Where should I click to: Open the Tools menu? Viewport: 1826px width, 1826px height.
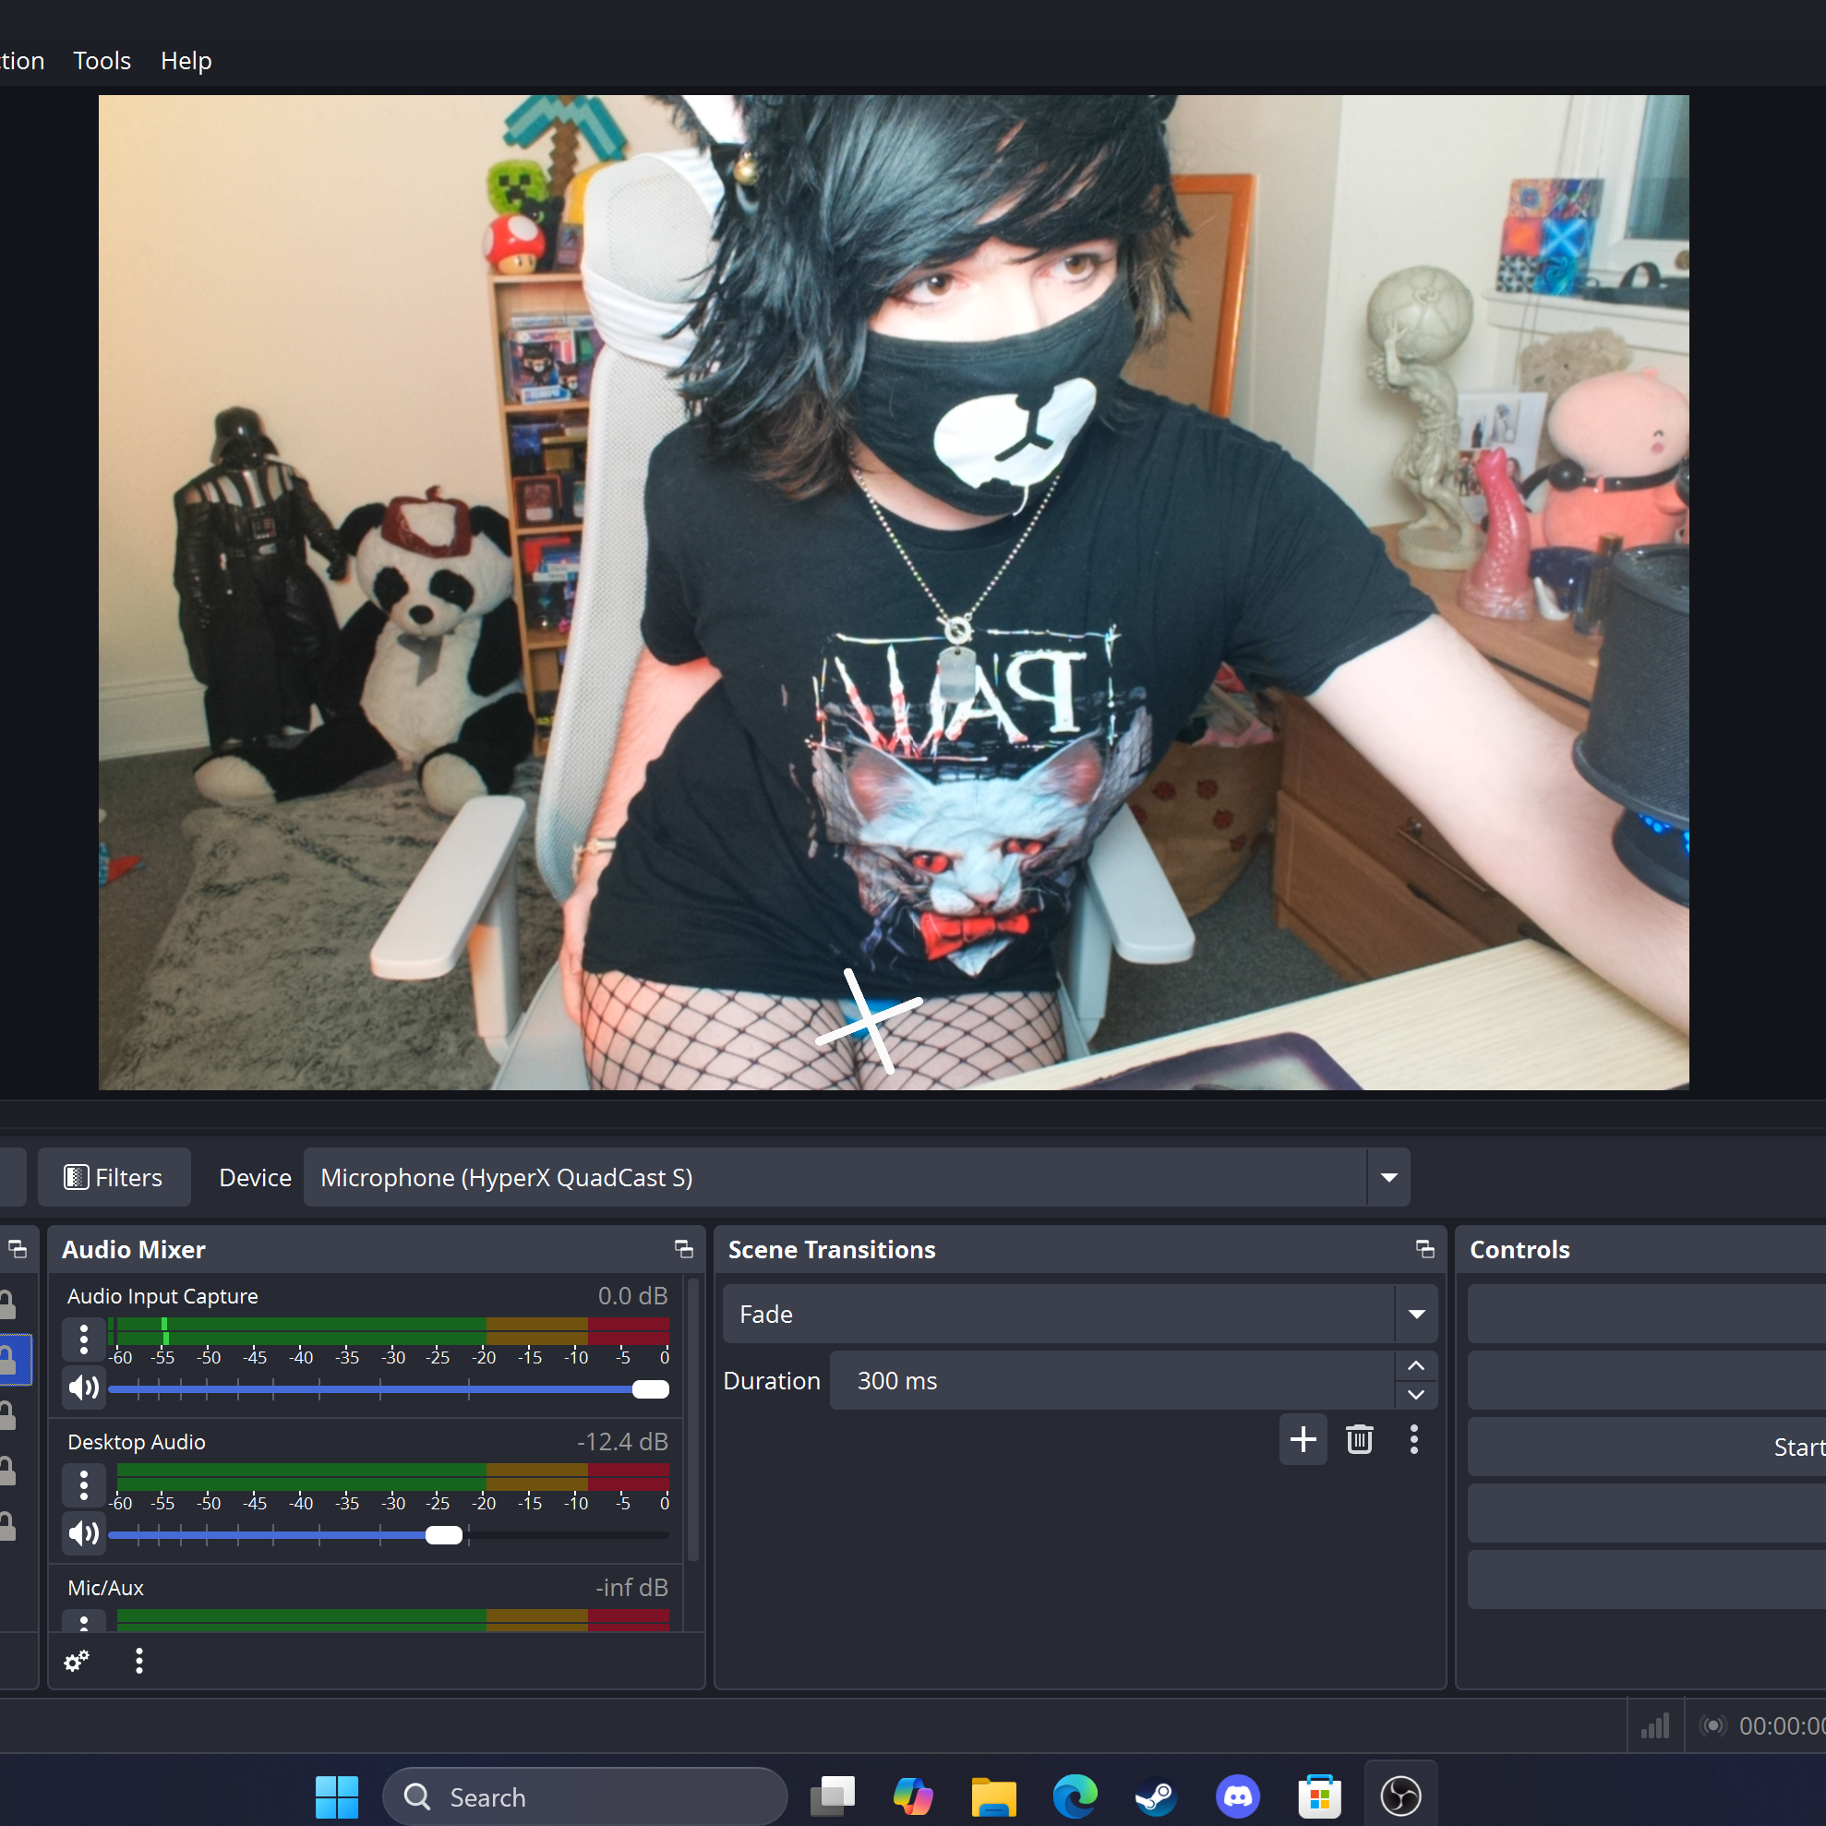pos(102,61)
